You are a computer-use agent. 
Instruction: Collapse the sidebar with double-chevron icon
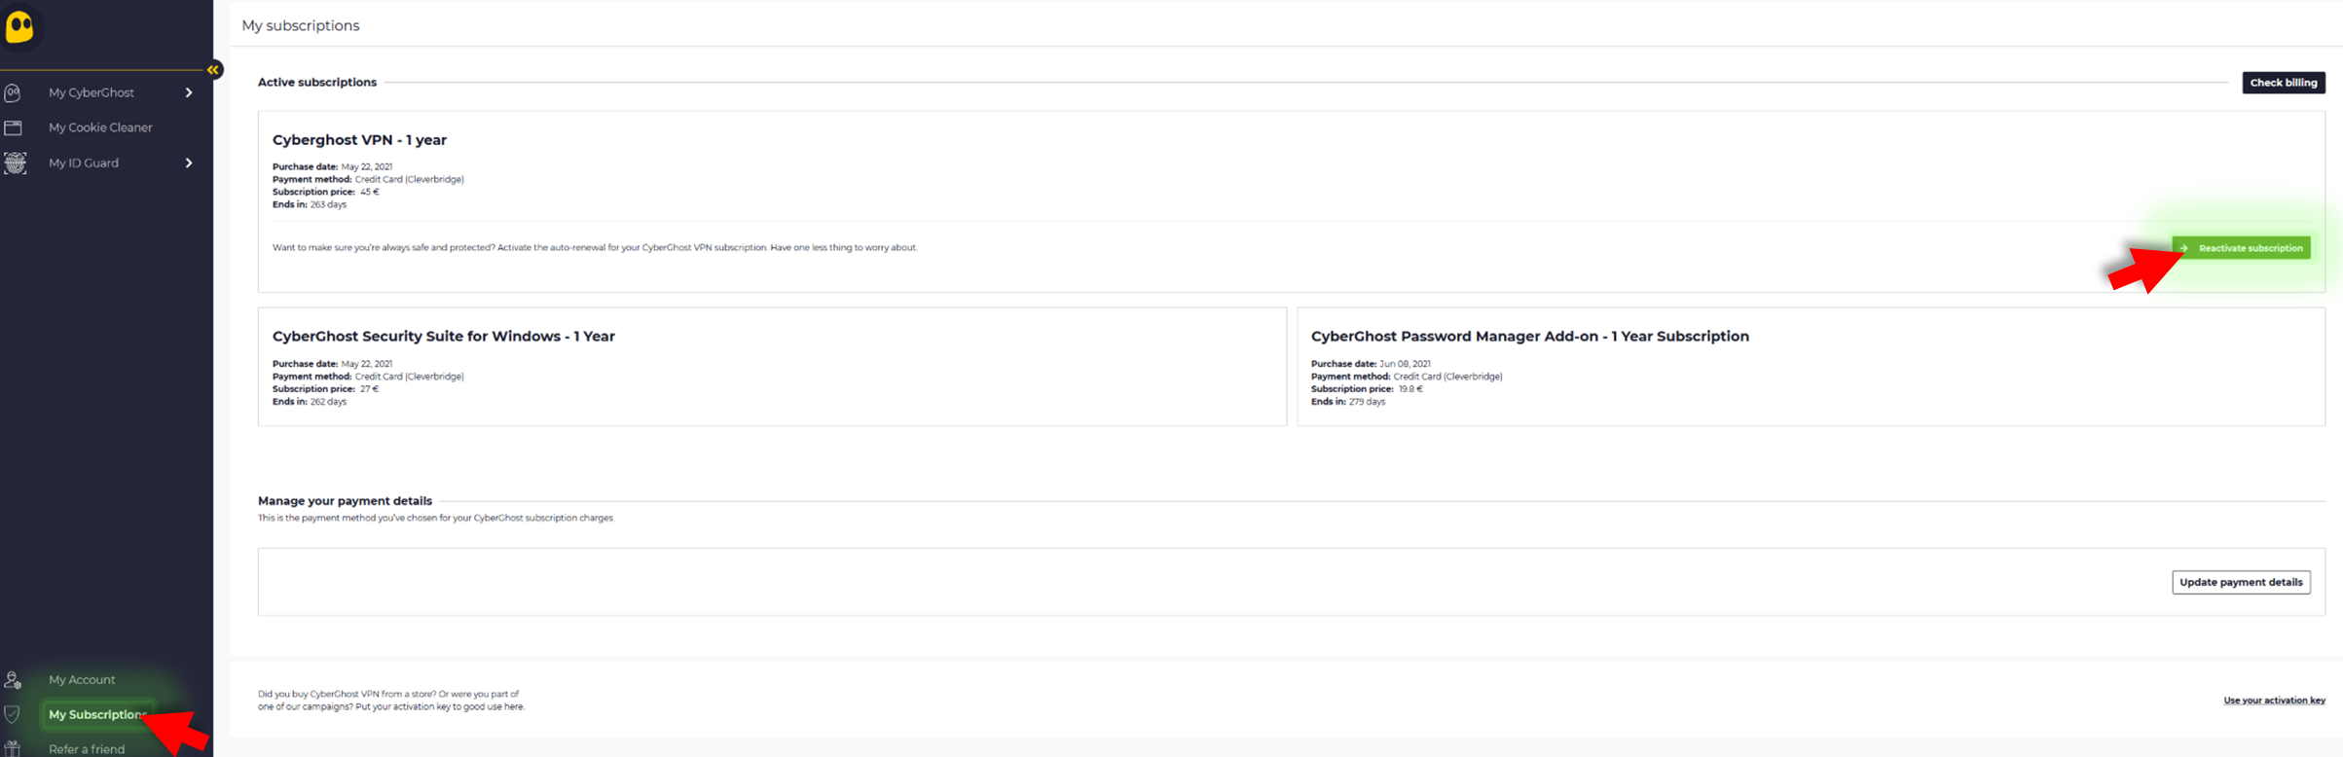click(213, 70)
